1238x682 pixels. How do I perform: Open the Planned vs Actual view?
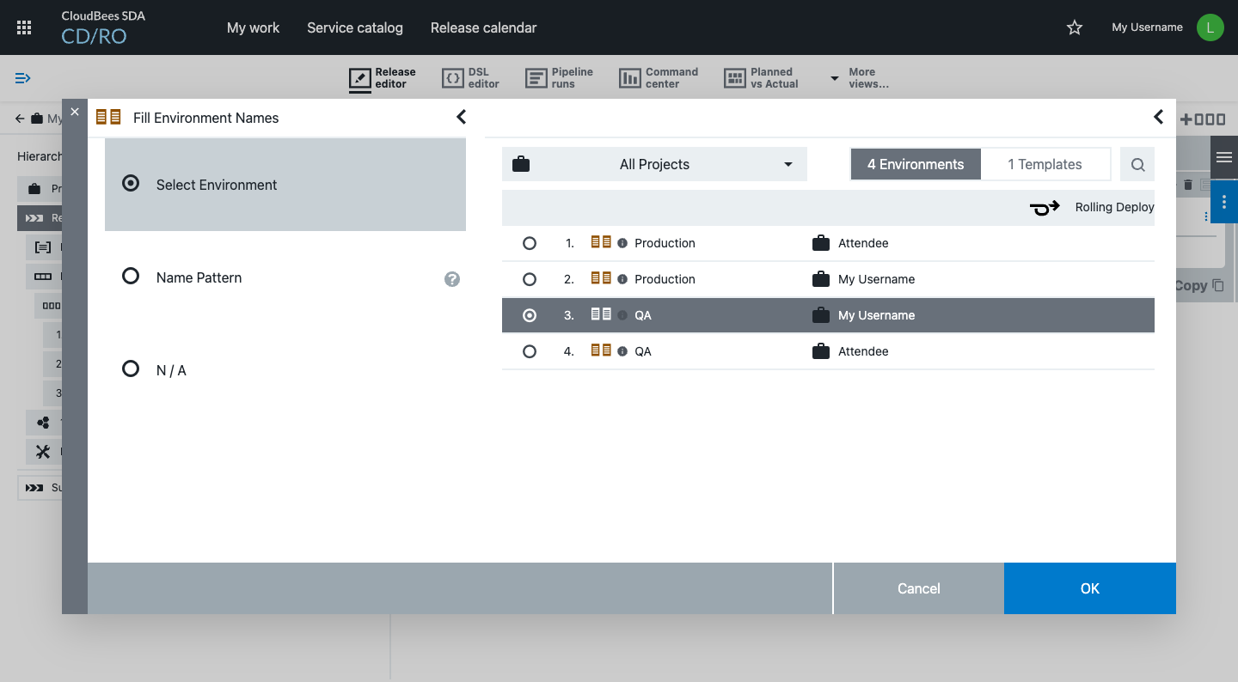point(762,78)
